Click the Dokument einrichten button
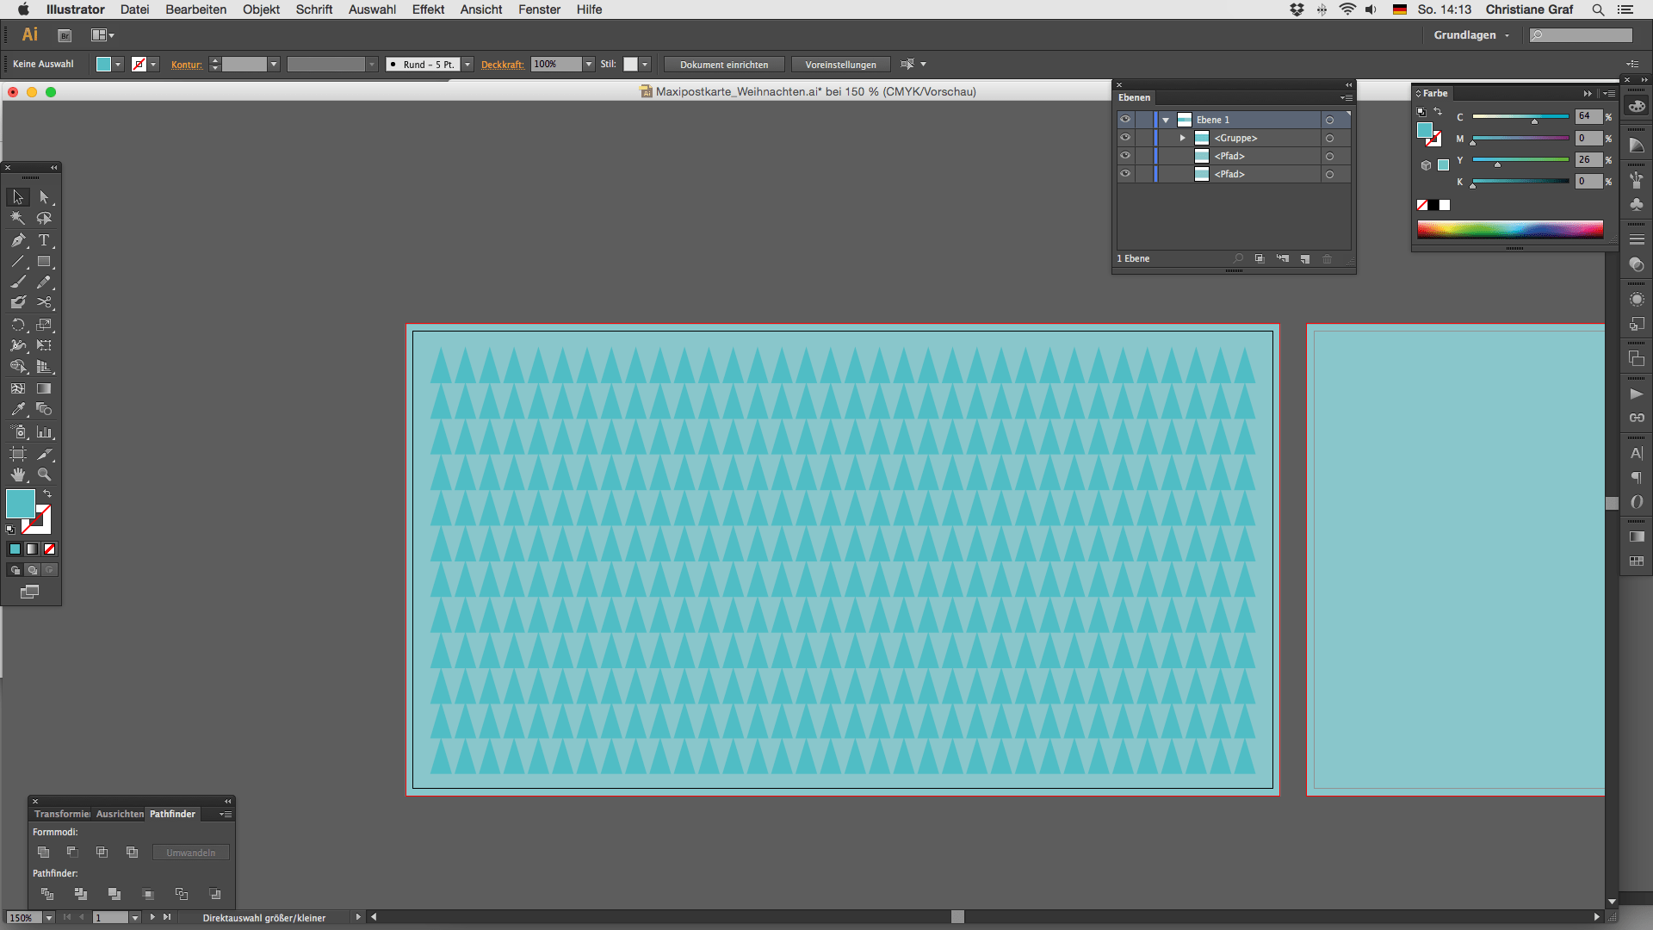Image resolution: width=1653 pixels, height=930 pixels. tap(724, 65)
